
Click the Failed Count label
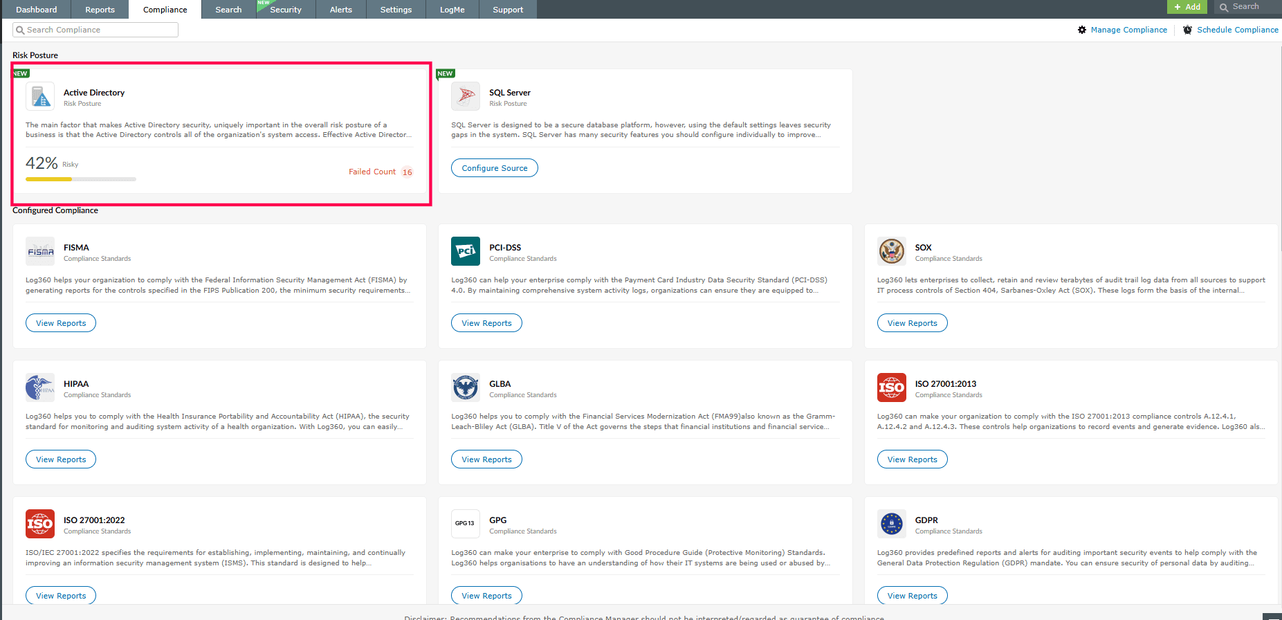[x=372, y=172]
